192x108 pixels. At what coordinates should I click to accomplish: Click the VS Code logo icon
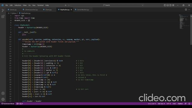tap(2, 5)
